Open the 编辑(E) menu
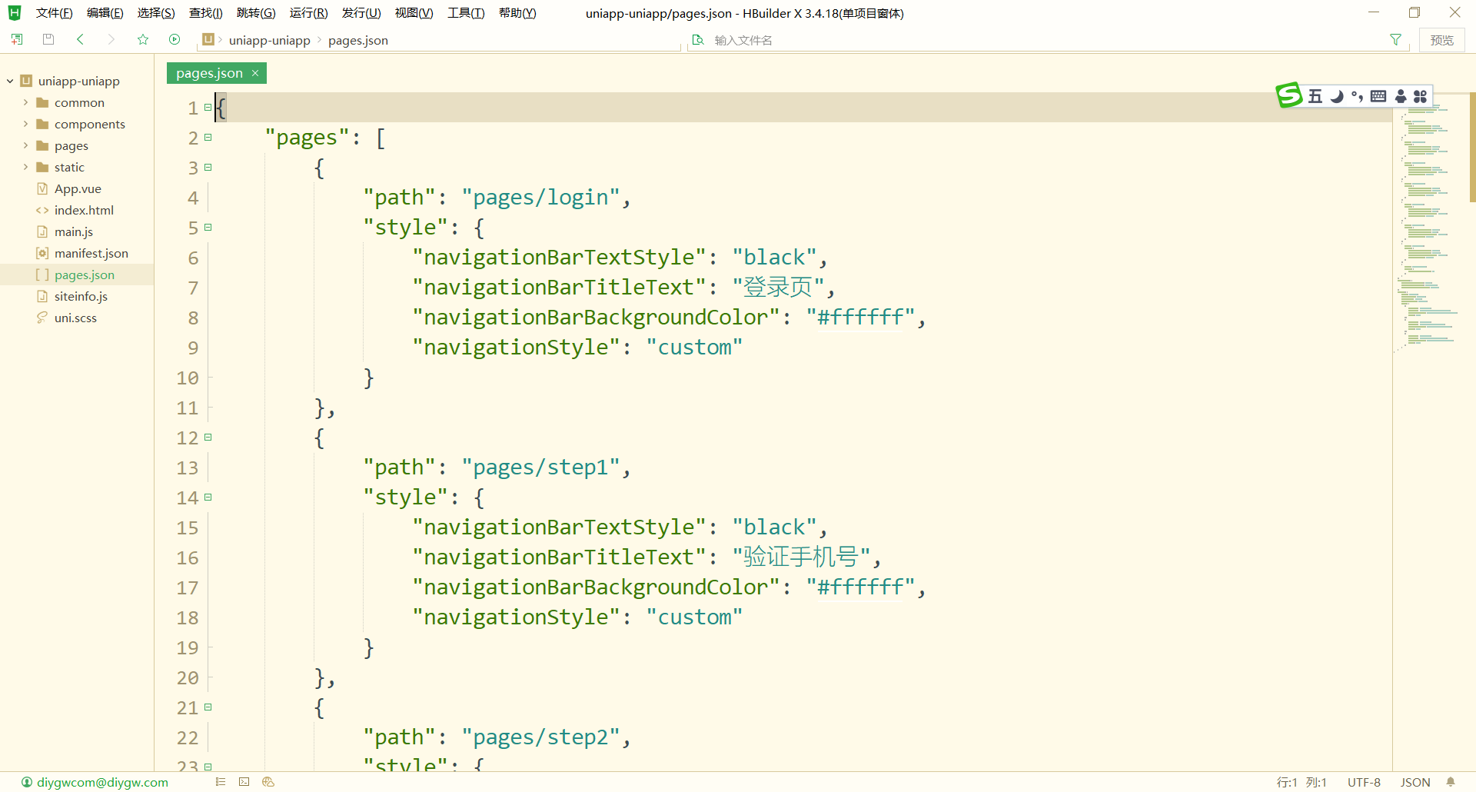This screenshot has width=1476, height=792. 105,13
